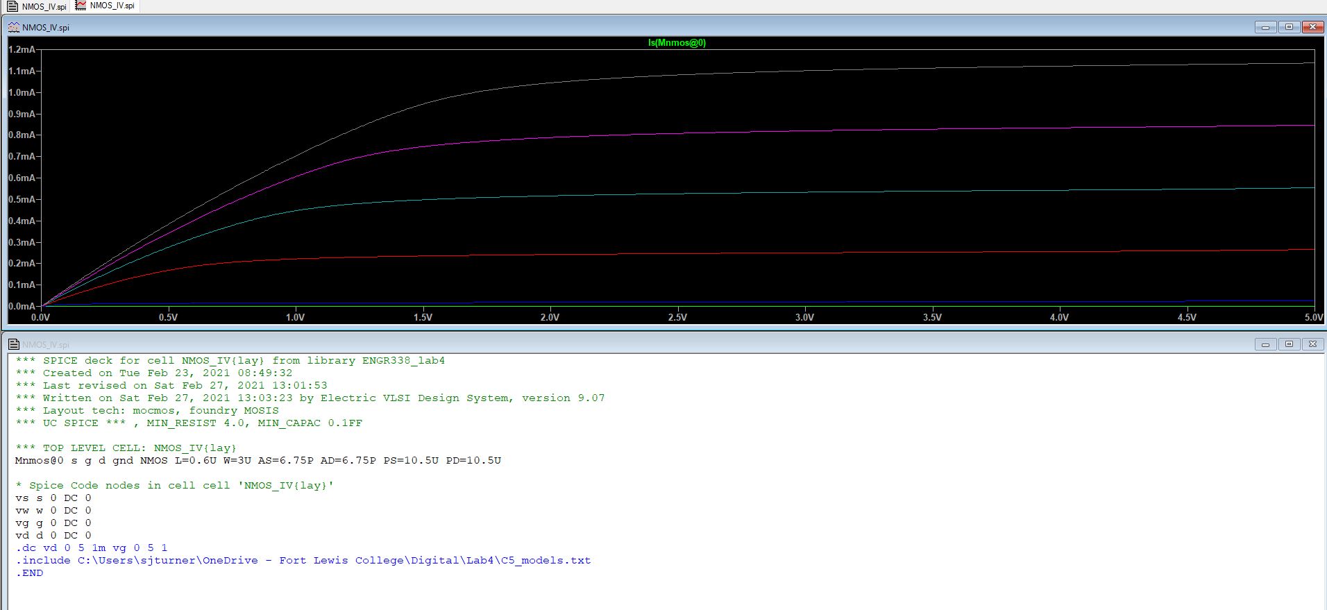Minimize the netlist text window
The width and height of the screenshot is (1327, 610).
pos(1265,344)
